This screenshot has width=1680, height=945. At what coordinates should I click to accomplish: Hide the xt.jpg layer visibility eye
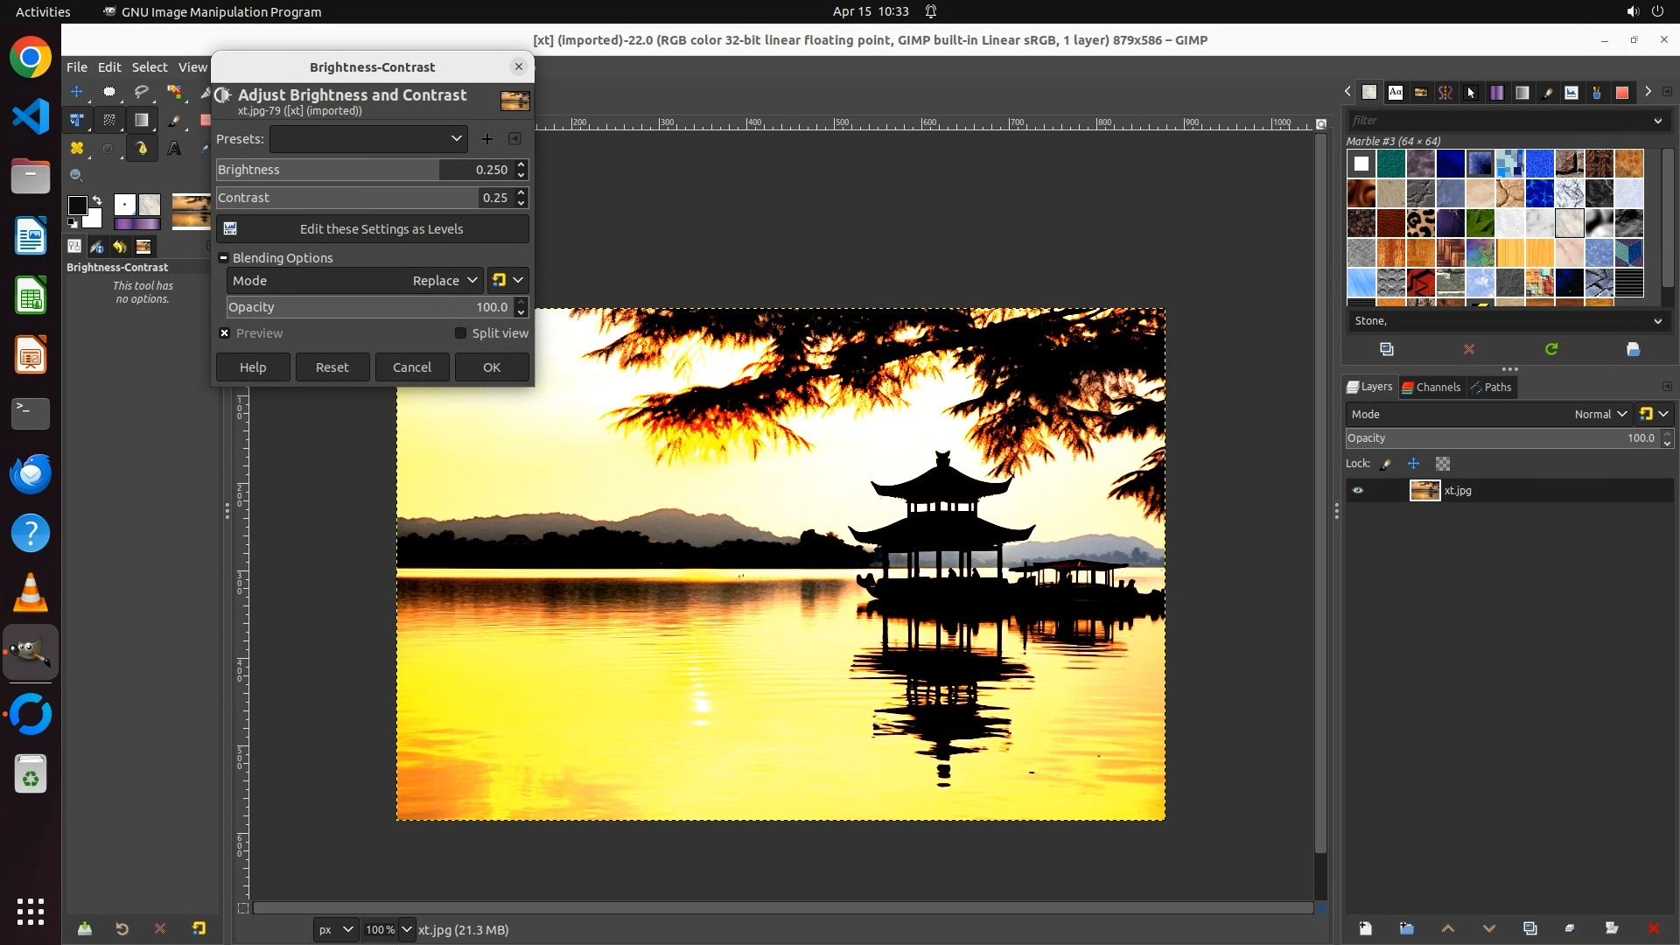click(1358, 491)
